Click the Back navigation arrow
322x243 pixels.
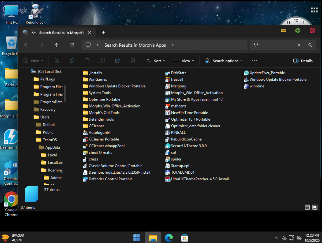point(26,45)
